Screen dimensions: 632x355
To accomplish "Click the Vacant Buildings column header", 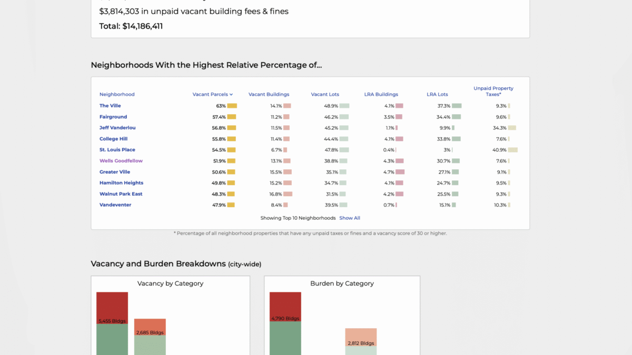I will click(x=269, y=95).
